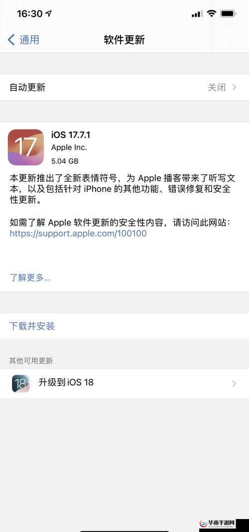Tap the iOS 17.7.1 version heading
This screenshot has height=532, width=249.
pyautogui.click(x=71, y=134)
